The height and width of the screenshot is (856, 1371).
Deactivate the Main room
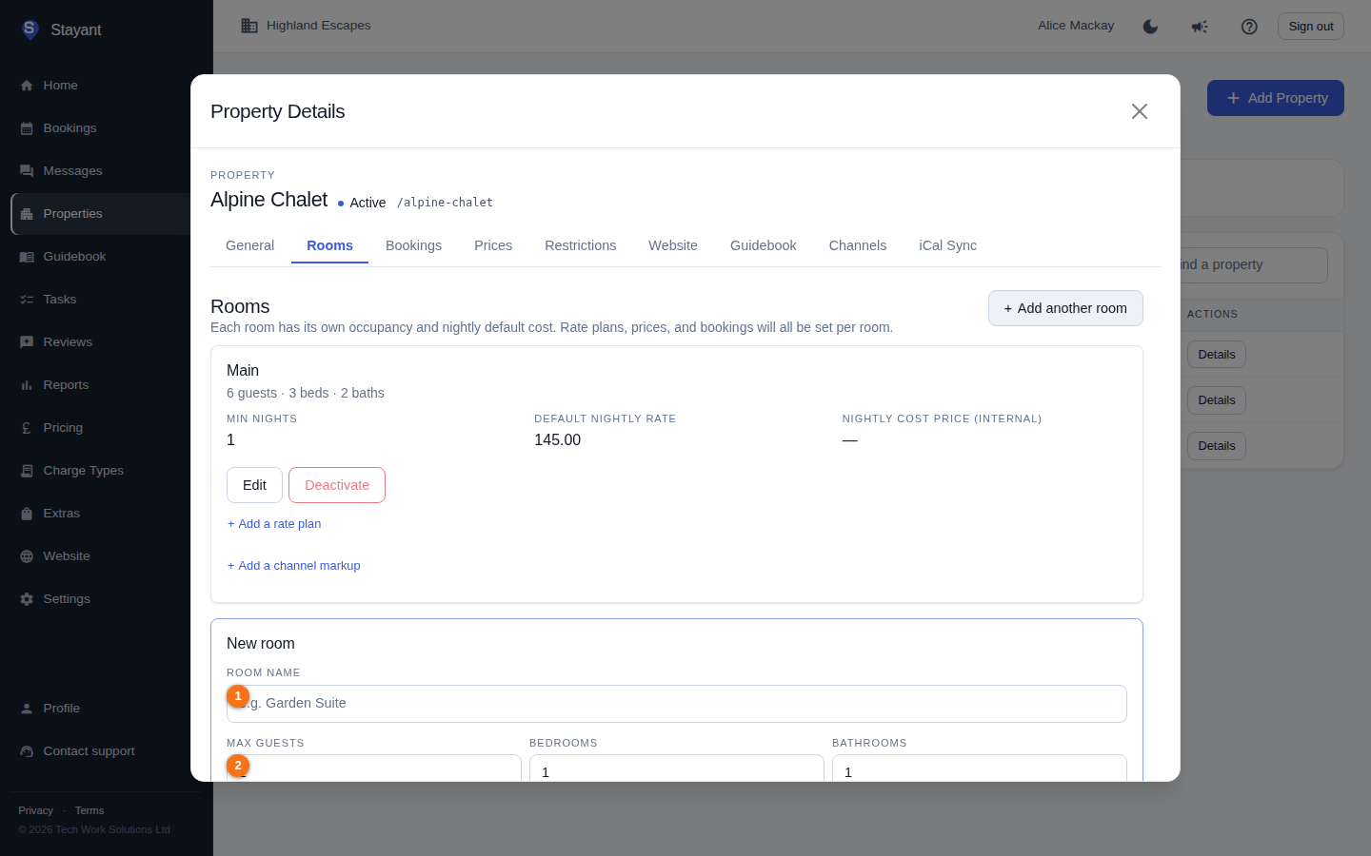[x=337, y=485]
